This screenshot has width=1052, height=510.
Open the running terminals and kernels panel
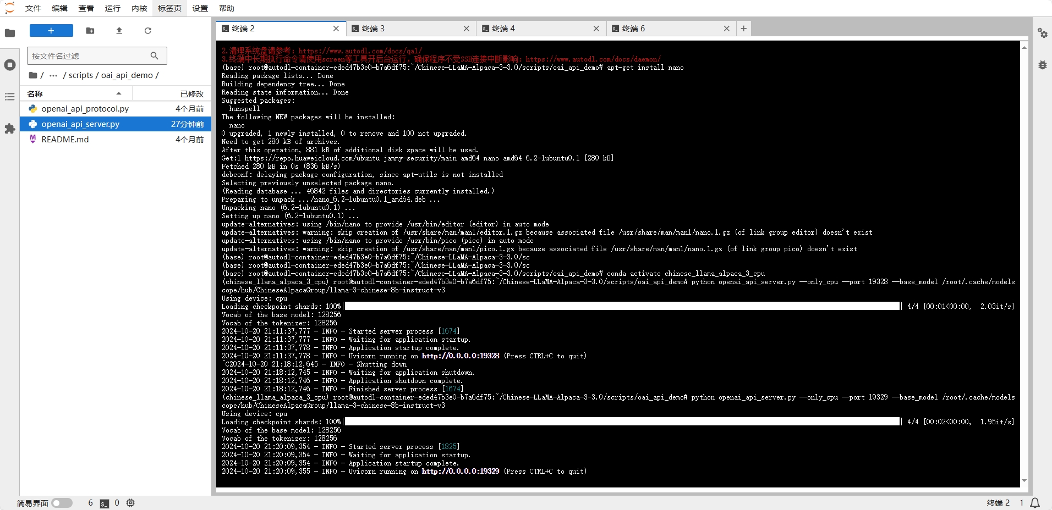10,65
